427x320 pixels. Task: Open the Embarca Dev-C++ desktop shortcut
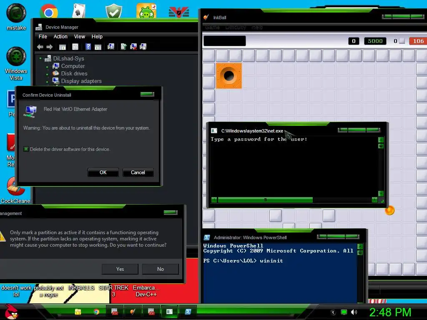coord(146,291)
